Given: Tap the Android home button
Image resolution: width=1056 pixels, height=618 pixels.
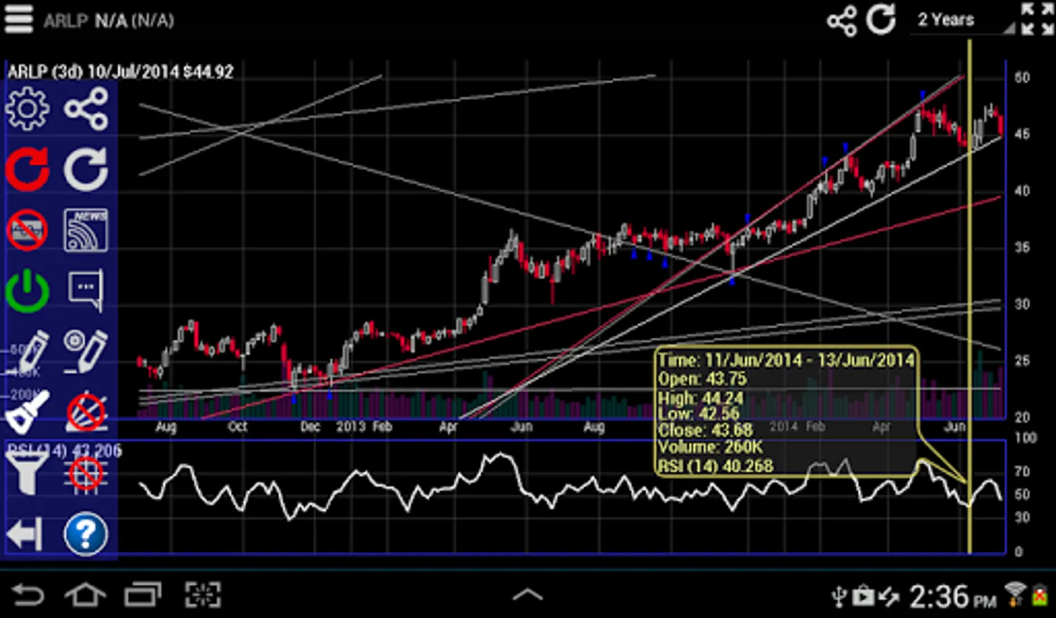Looking at the screenshot, I should 85,595.
